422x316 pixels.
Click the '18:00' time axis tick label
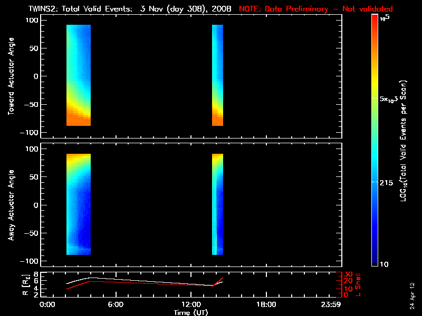tap(266, 305)
